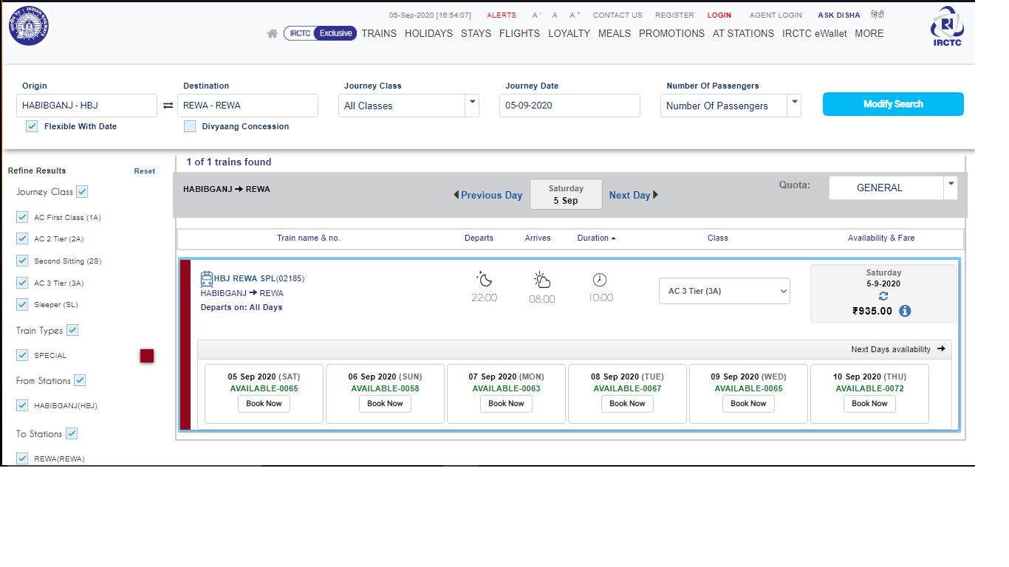Click the Next Days availability arrow

[x=941, y=349]
